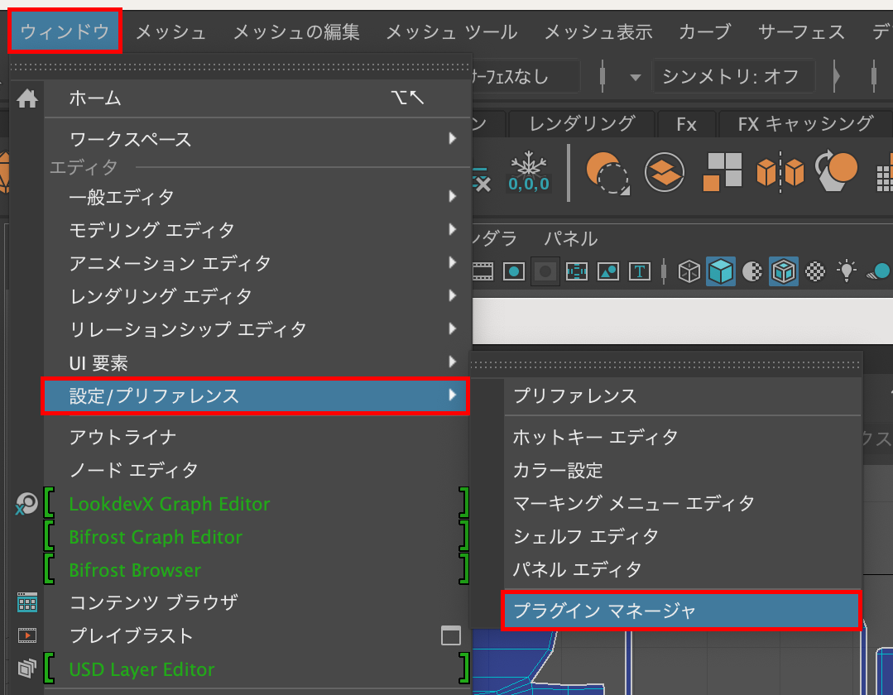
Task: Open the メッシュ ツール menu
Action: tap(452, 32)
